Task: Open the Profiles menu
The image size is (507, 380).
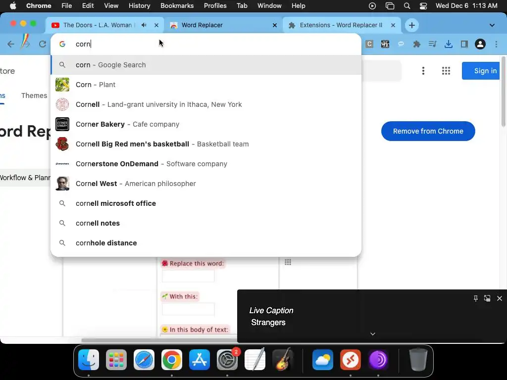Action: [215, 6]
